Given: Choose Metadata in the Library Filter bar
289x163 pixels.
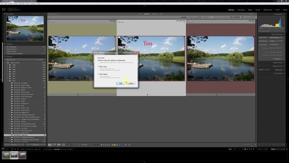Looking at the screenshot, I should pyautogui.click(x=154, y=14).
